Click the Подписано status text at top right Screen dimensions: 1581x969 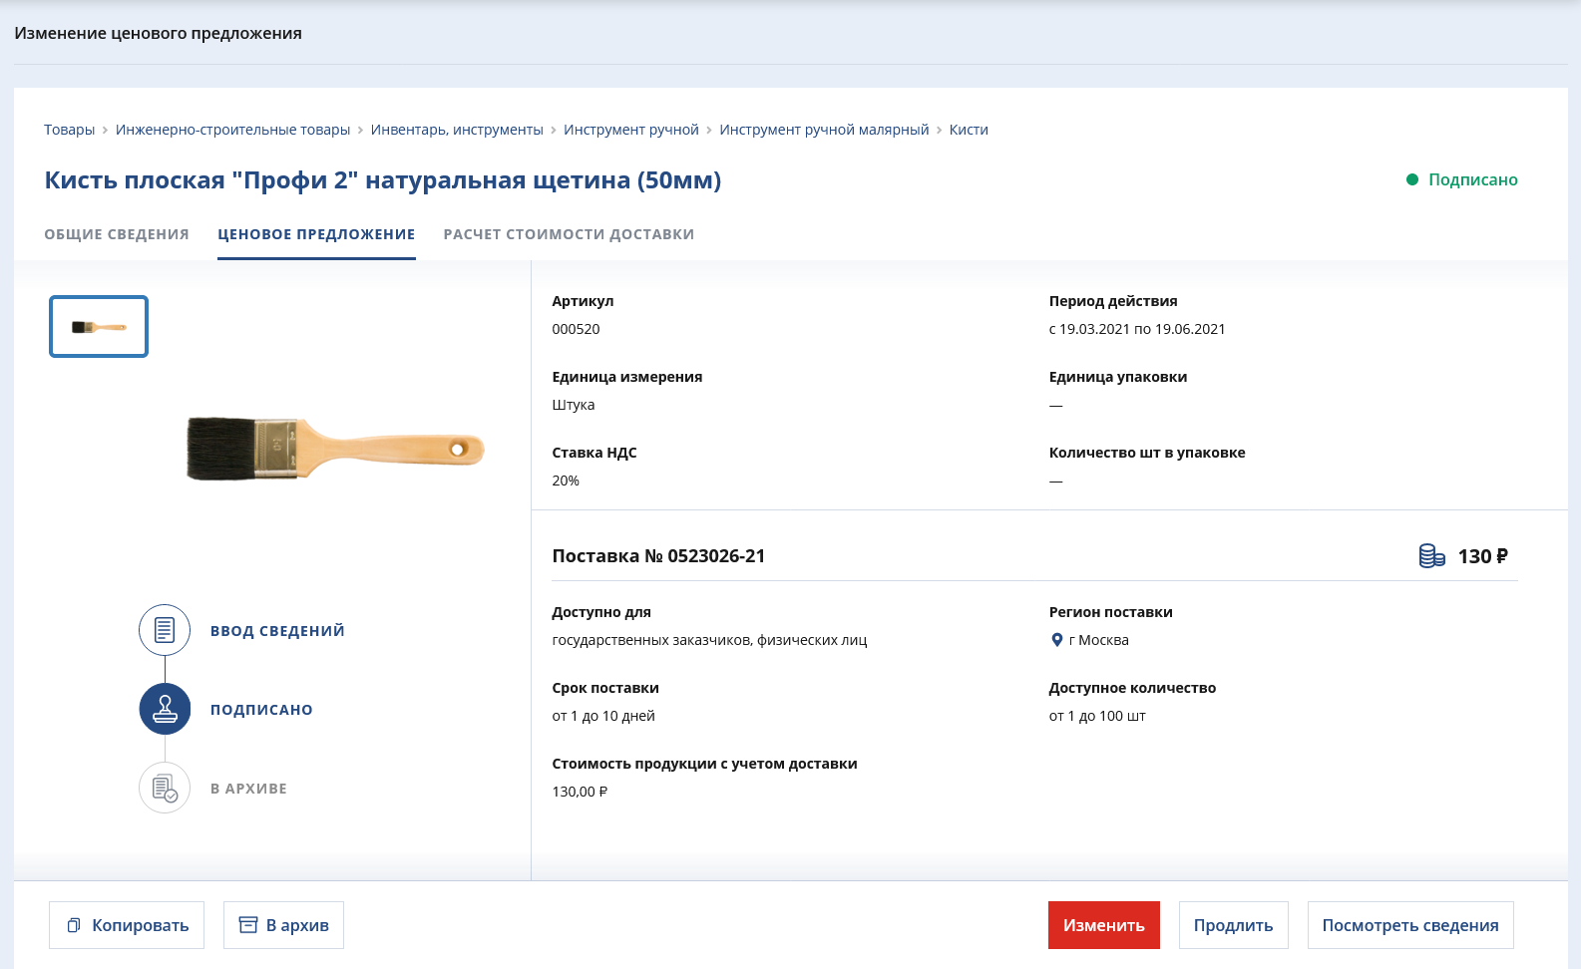[x=1472, y=179]
